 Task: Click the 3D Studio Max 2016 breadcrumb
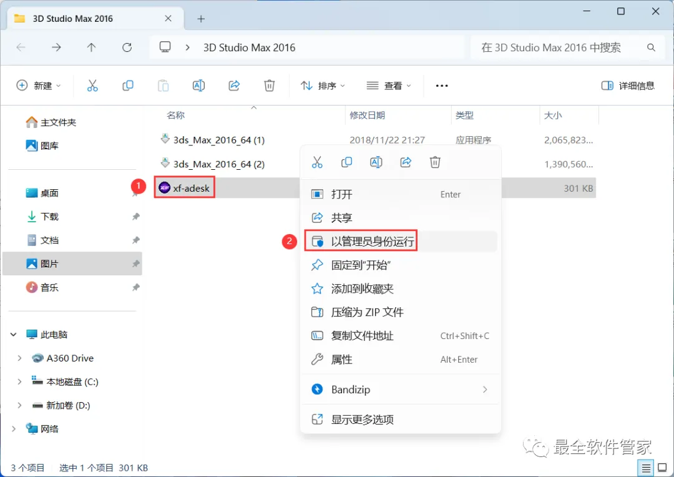pos(249,47)
